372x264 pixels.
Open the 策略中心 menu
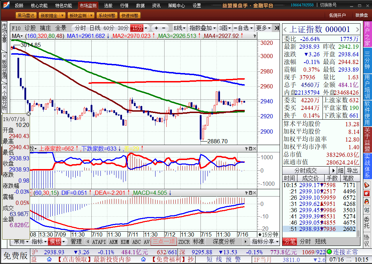(176, 6)
